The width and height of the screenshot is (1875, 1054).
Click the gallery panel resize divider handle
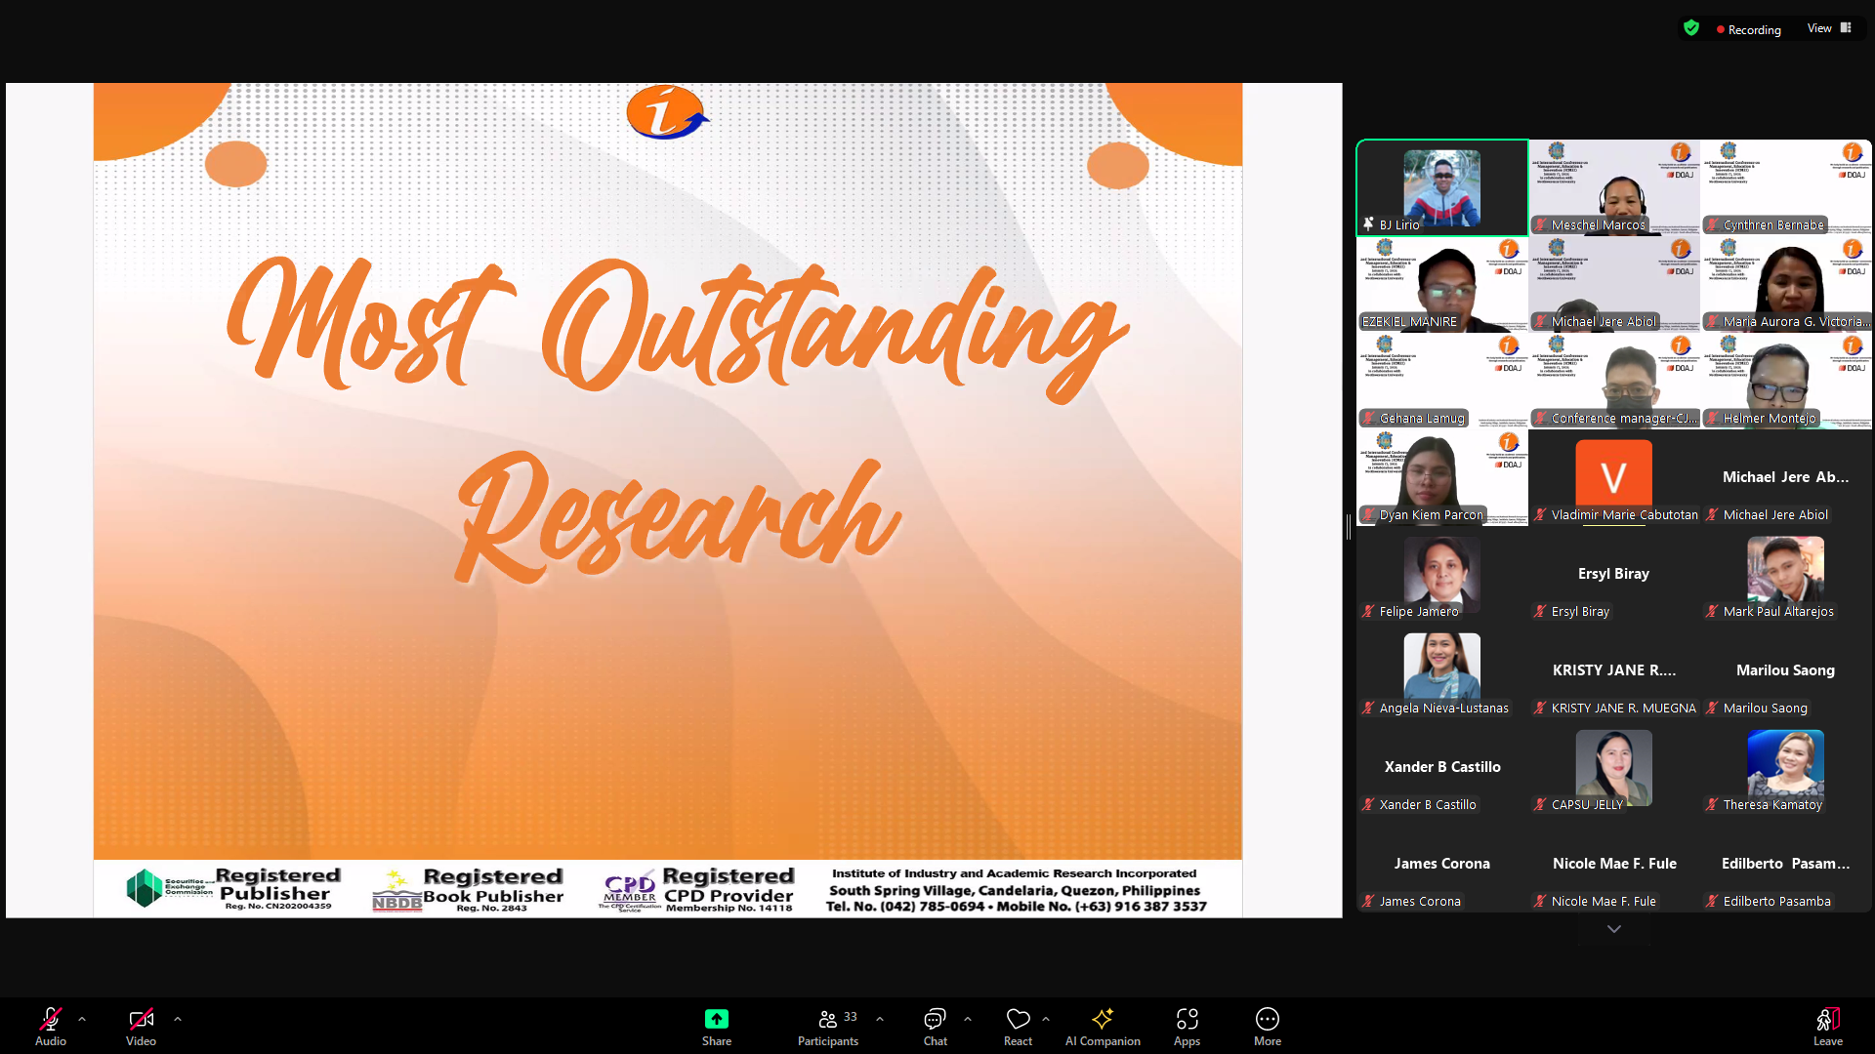pos(1349,527)
